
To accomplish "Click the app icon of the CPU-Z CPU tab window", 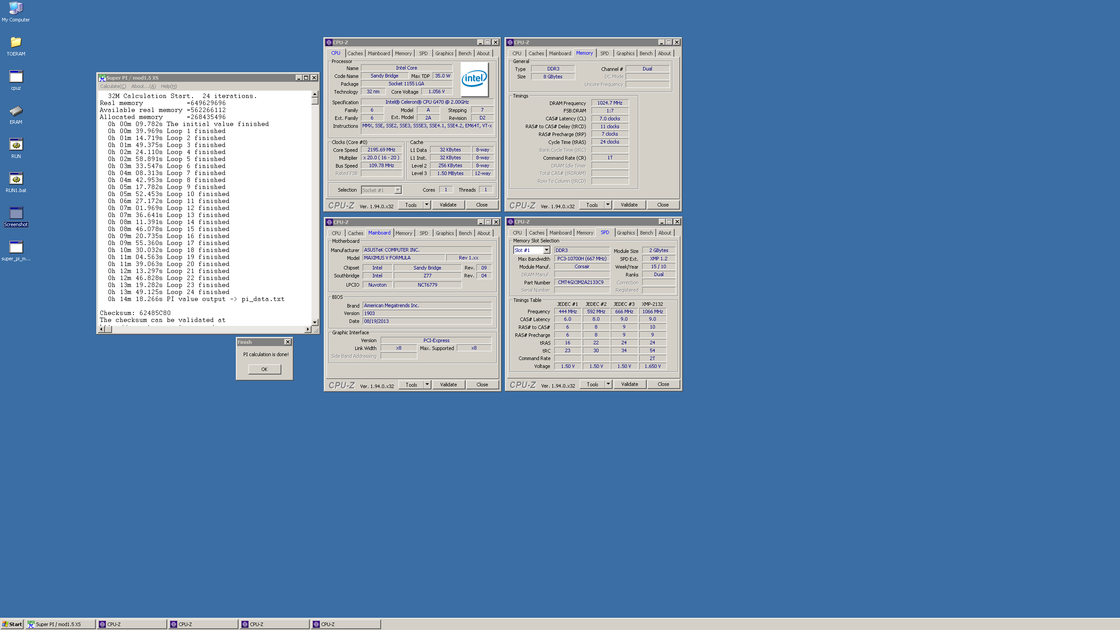I will (x=329, y=42).
